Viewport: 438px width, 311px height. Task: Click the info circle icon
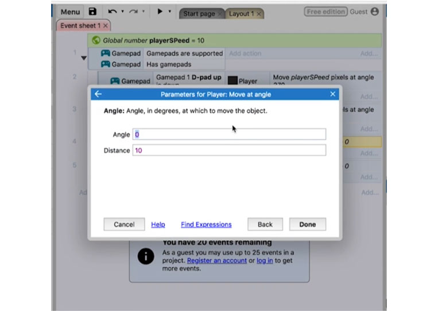pyautogui.click(x=146, y=256)
